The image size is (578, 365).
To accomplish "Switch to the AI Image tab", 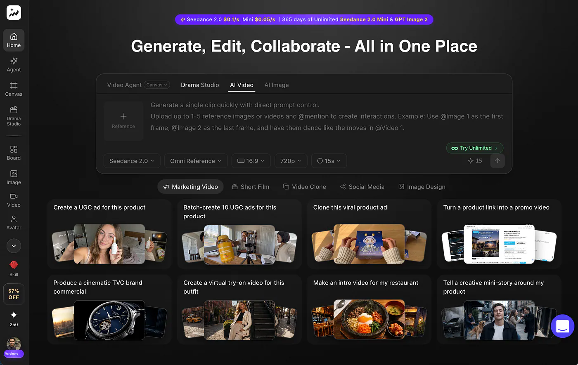I will click(277, 85).
